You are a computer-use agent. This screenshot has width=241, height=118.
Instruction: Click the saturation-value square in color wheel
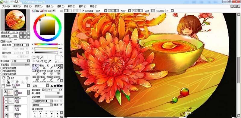[47, 27]
